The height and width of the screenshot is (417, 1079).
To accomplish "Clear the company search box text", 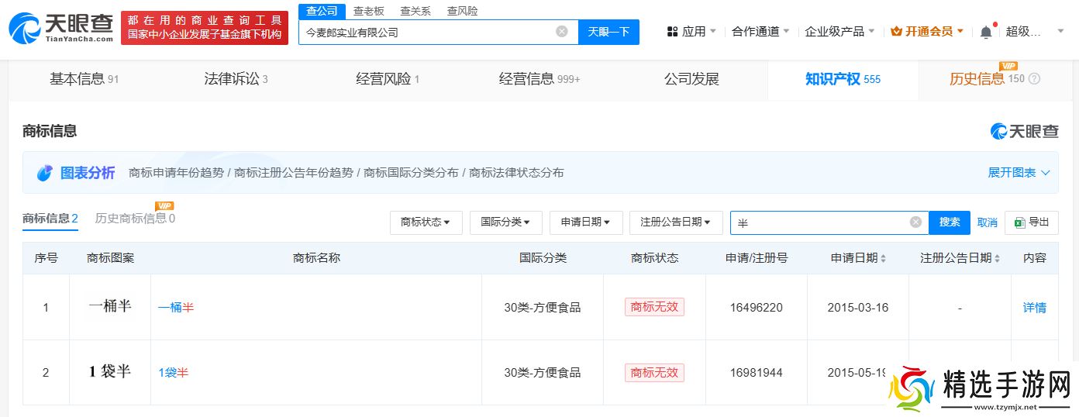I will pyautogui.click(x=562, y=32).
